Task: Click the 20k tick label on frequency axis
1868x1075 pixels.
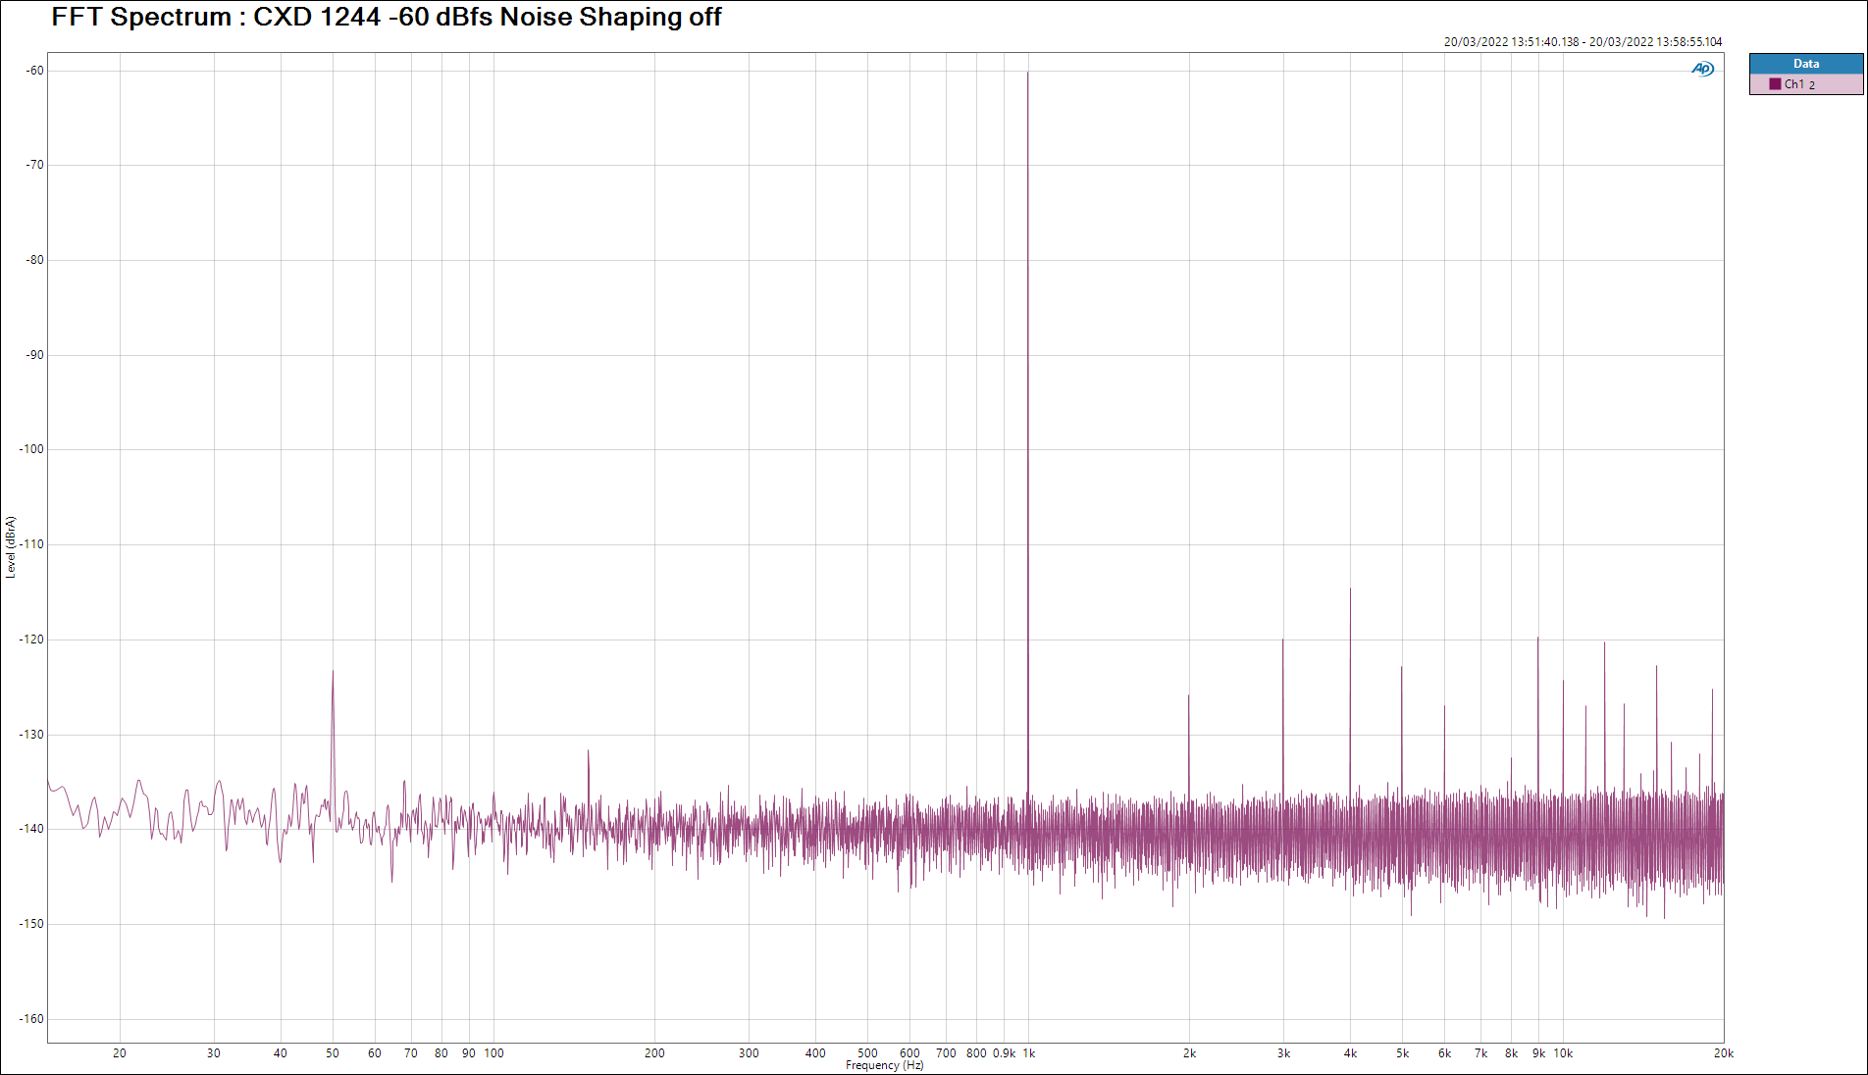Action: [x=1723, y=1053]
